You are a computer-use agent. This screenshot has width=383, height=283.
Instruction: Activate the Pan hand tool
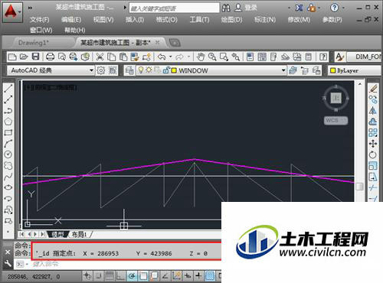tap(201, 57)
